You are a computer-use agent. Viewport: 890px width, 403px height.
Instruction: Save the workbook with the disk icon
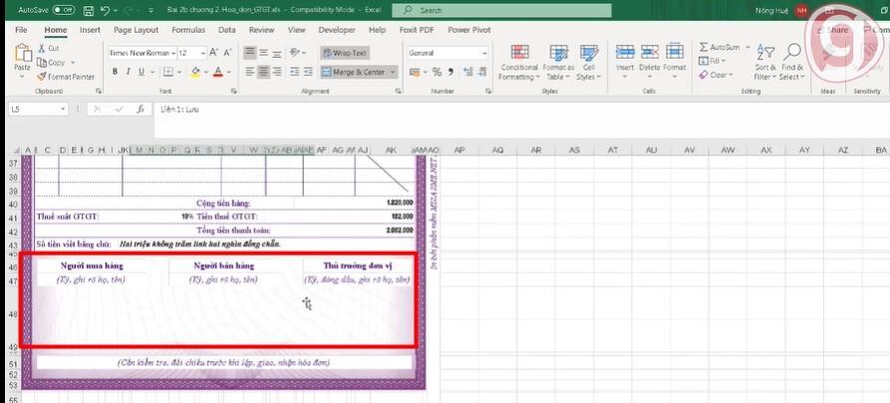[88, 11]
